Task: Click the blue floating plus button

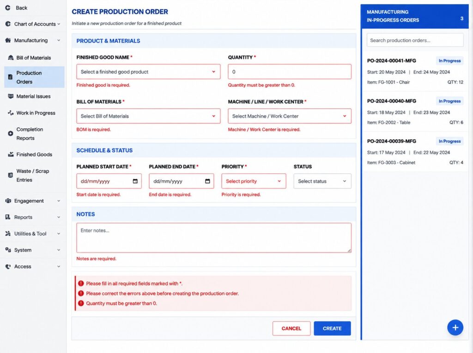Action: 455,327
